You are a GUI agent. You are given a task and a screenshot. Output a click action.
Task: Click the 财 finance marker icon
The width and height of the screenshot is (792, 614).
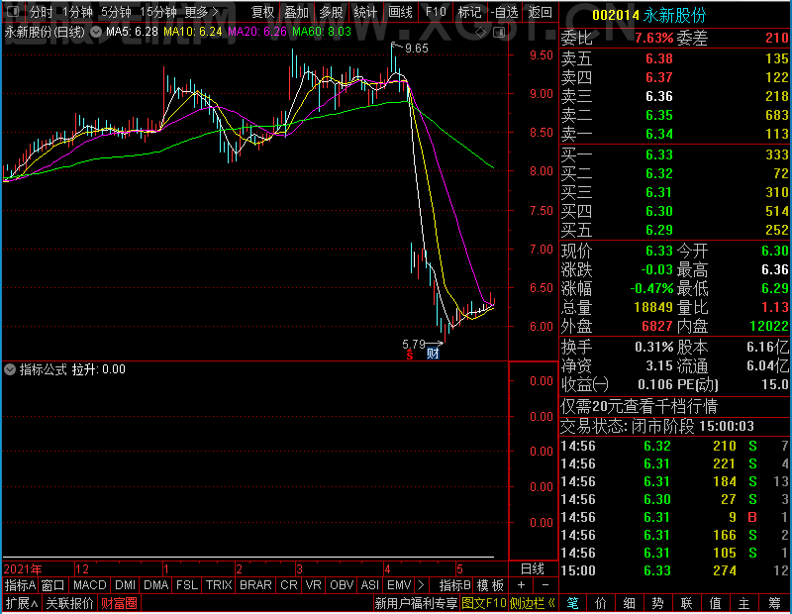tap(433, 354)
